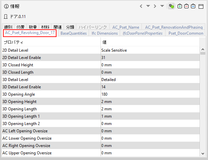Open the Pset_DoorCommon tab
The height and width of the screenshot is (160, 208).
tap(186, 33)
